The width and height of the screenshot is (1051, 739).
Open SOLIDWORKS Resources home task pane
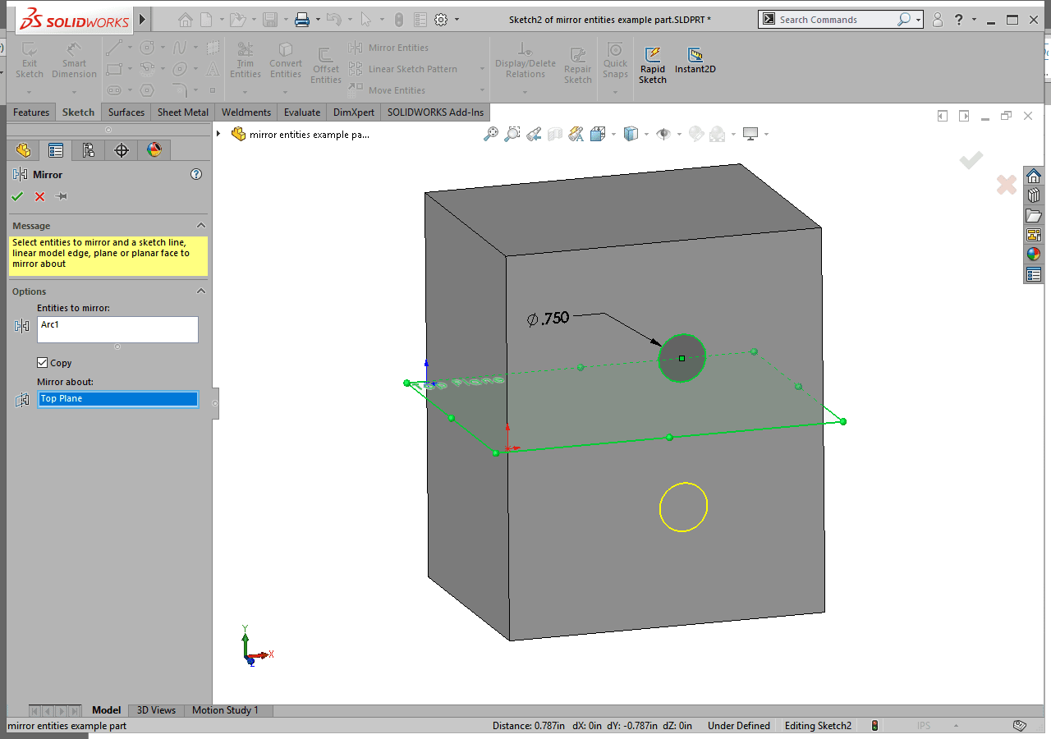point(1034,176)
